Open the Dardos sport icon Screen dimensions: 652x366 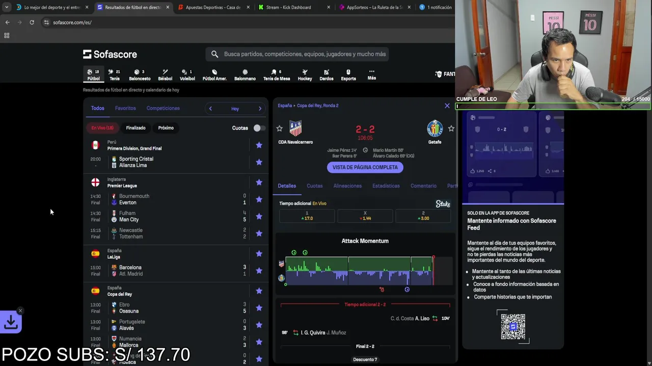[x=327, y=75]
